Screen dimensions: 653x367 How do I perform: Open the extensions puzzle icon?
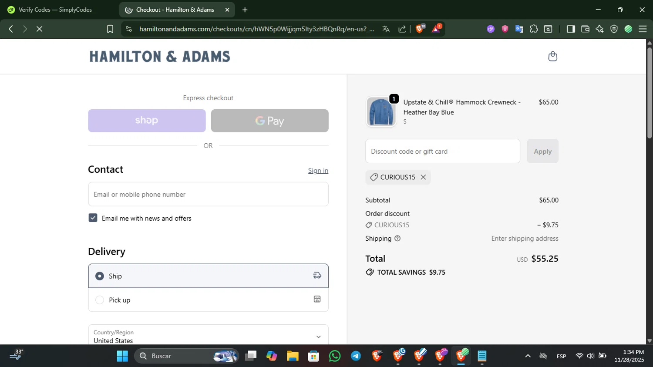(534, 29)
